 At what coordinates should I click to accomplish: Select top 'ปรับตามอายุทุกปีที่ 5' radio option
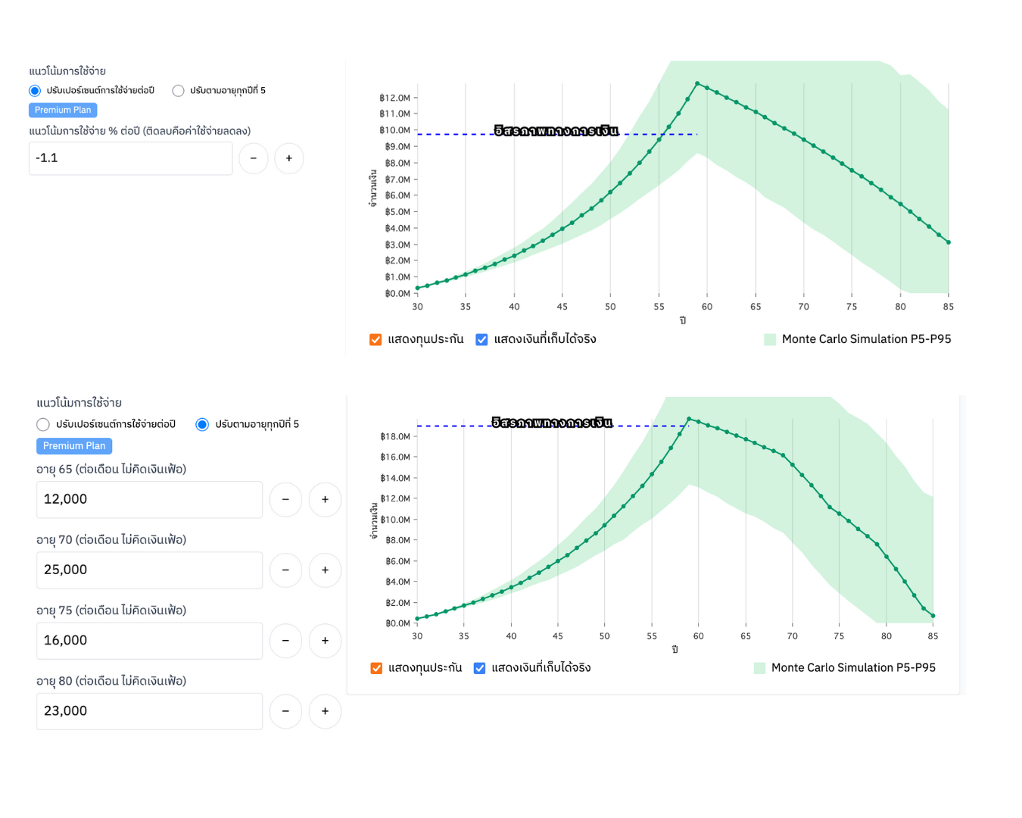pyautogui.click(x=178, y=91)
